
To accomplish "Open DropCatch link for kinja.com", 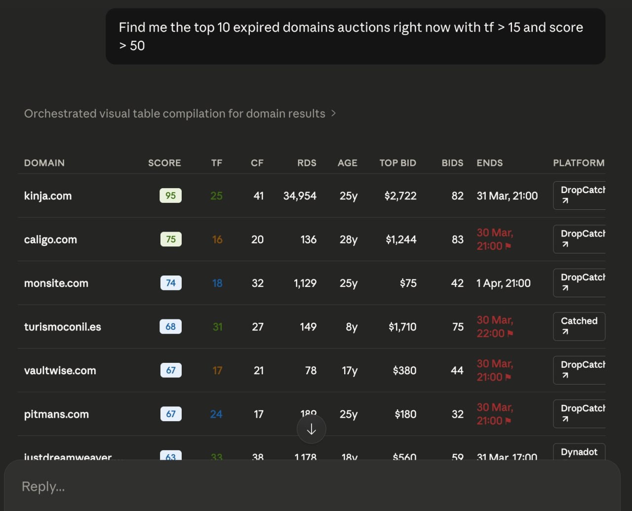I will click(580, 196).
